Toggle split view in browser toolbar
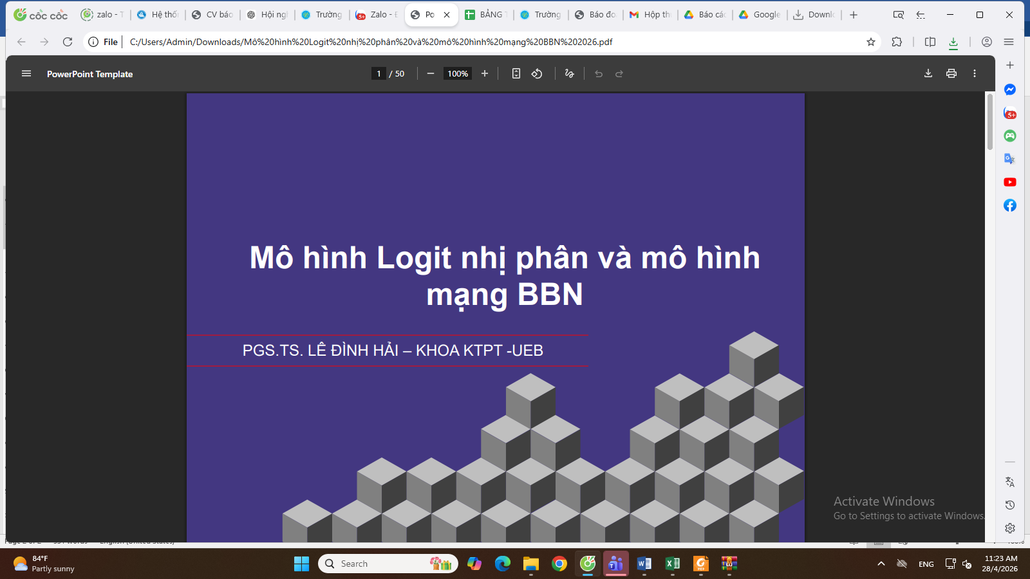This screenshot has height=579, width=1030. pyautogui.click(x=930, y=42)
